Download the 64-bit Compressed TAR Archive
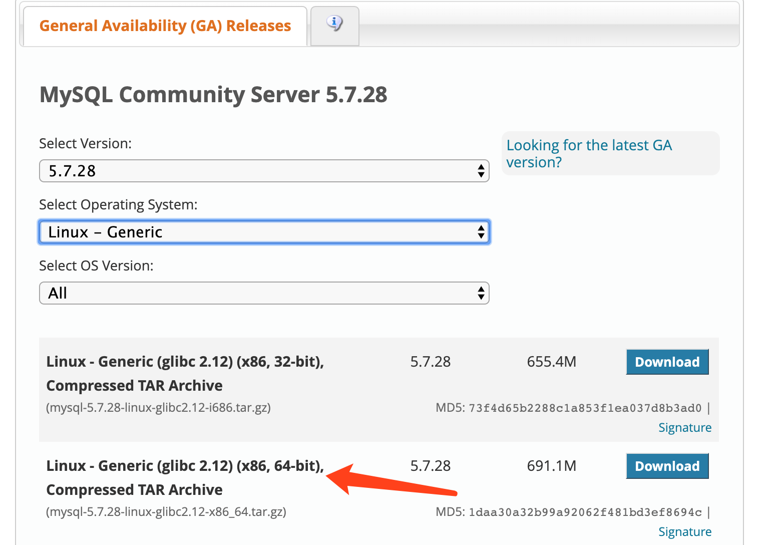Screen dimensions: 773x545 667,466
